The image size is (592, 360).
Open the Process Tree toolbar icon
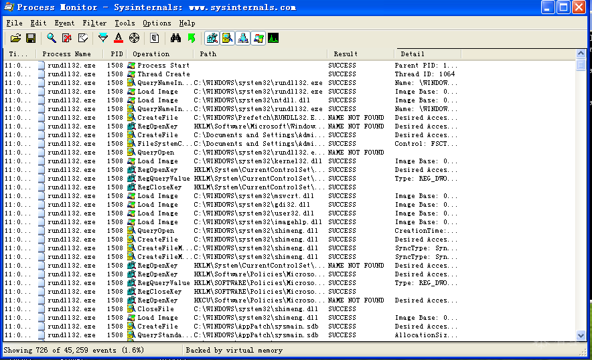154,38
